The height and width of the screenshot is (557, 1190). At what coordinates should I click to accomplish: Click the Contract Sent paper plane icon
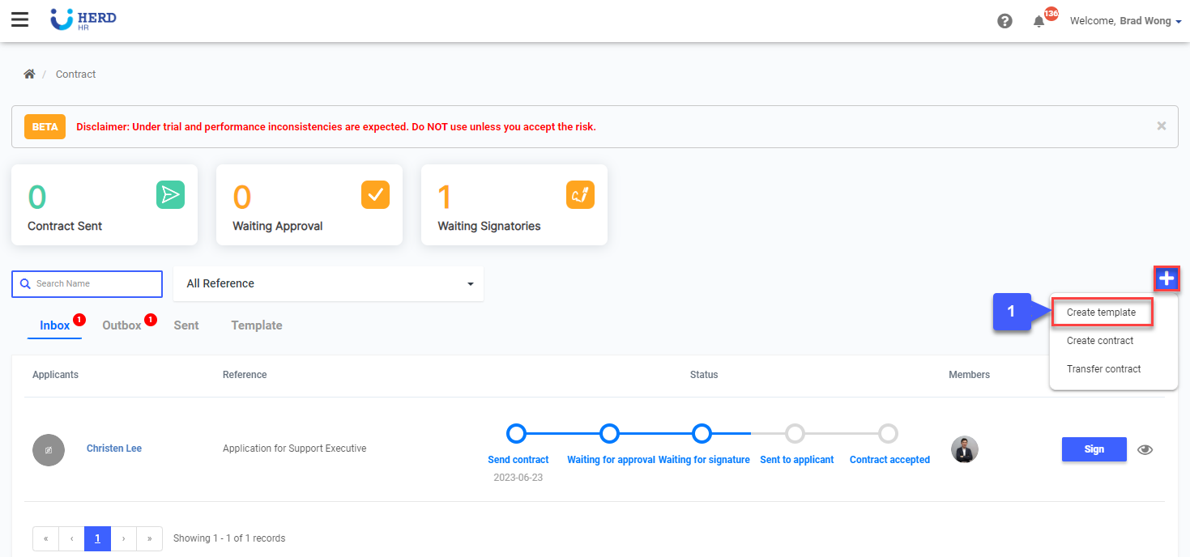[170, 194]
